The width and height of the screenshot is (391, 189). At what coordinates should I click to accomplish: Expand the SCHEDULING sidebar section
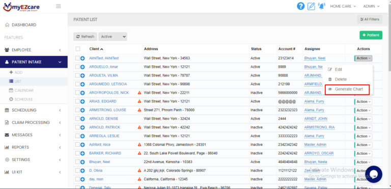(34, 110)
